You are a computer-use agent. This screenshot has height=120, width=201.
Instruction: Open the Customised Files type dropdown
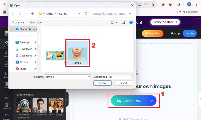click(113, 77)
